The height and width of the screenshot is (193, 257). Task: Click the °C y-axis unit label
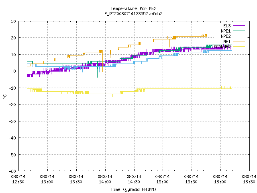(5, 96)
